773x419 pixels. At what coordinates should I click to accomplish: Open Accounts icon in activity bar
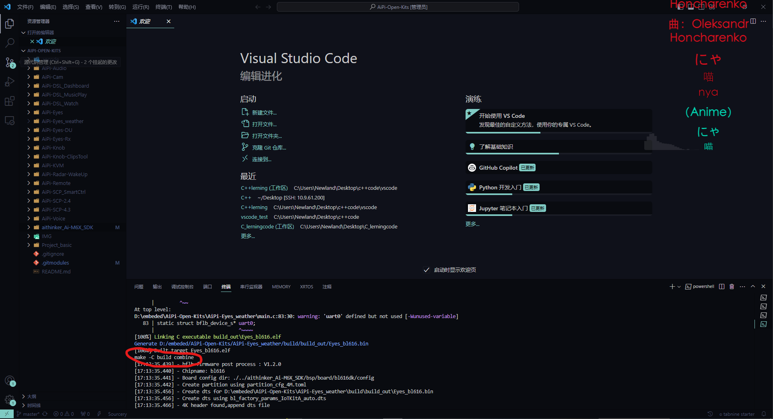pos(10,381)
